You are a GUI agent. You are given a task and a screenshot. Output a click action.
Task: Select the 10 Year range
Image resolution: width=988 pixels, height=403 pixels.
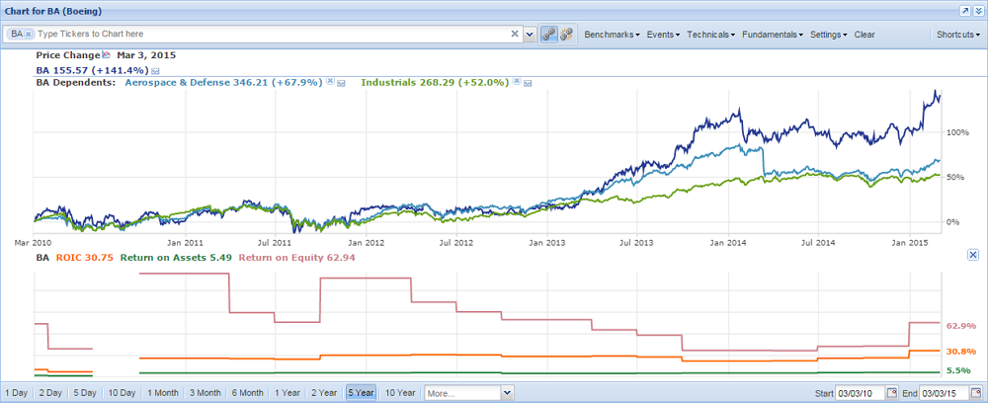399,393
